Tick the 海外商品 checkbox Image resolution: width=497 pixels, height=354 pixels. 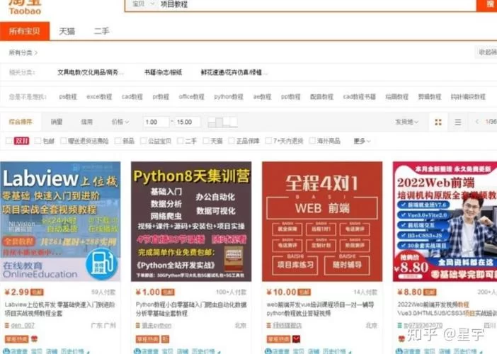(312, 141)
